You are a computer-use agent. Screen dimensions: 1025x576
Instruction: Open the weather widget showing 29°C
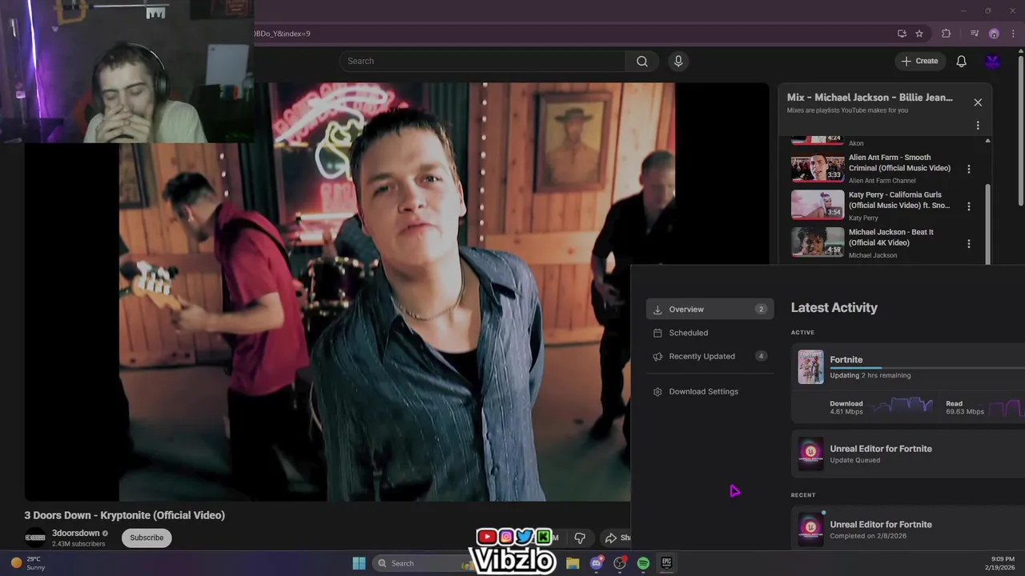[x=27, y=563]
